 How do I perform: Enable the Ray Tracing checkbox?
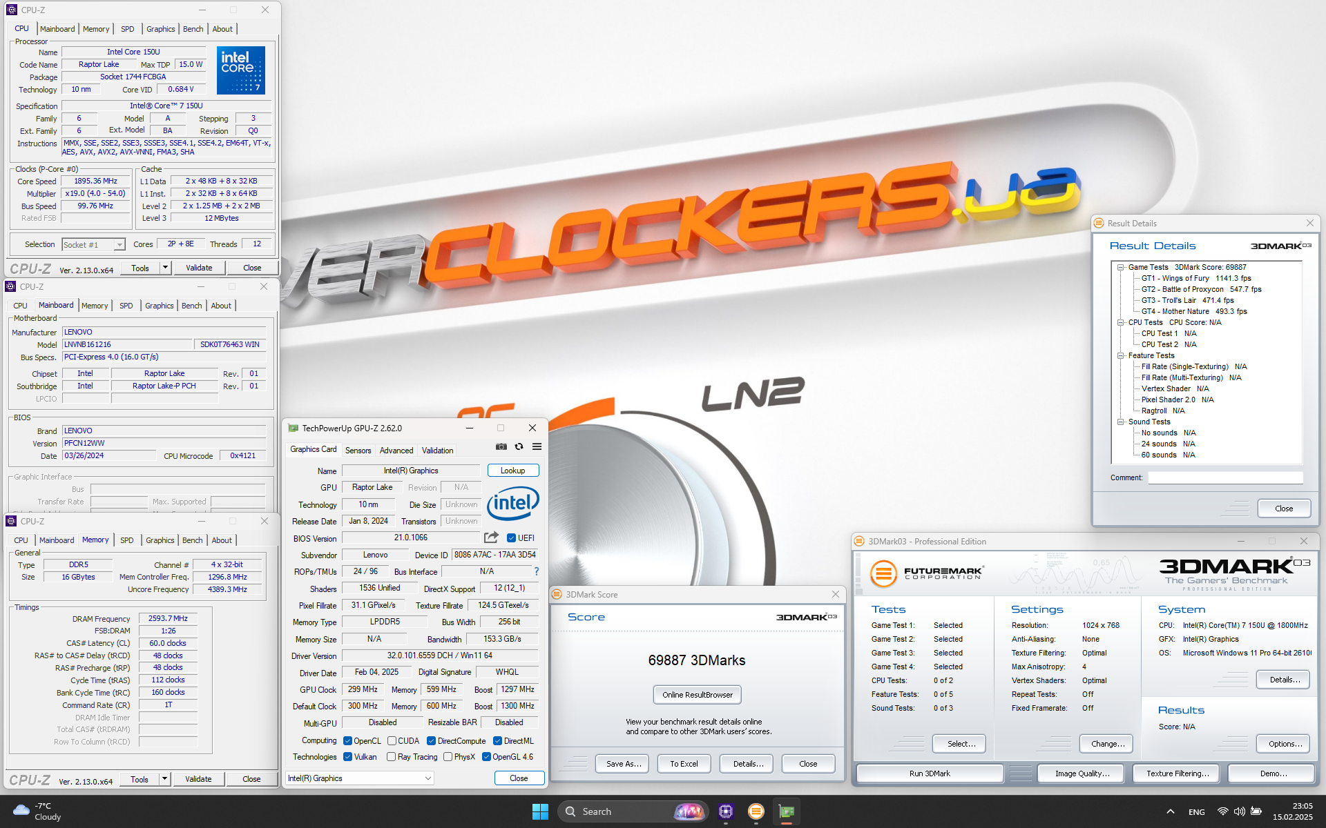coord(391,757)
